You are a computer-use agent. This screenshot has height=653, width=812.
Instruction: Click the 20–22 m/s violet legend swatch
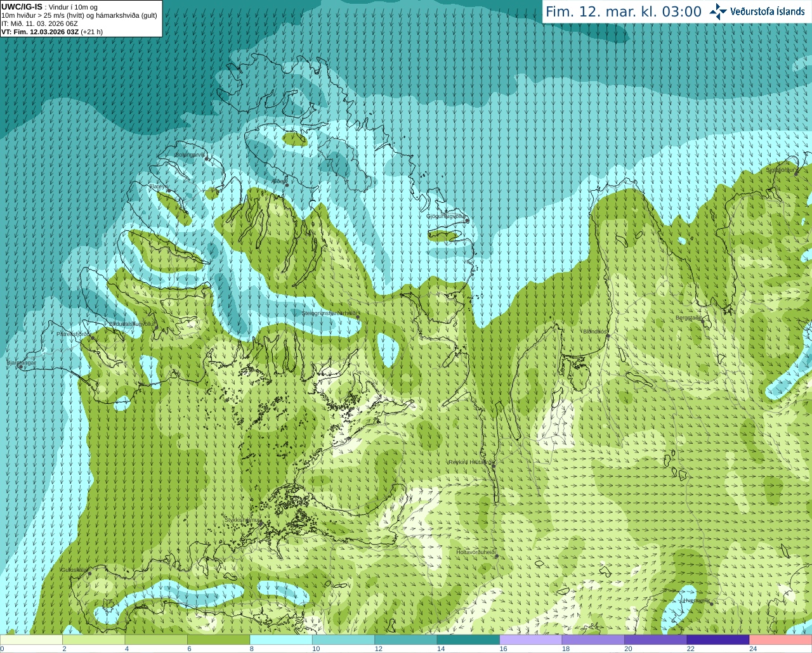point(656,640)
